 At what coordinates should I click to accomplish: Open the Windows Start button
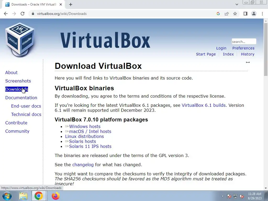point(7,196)
